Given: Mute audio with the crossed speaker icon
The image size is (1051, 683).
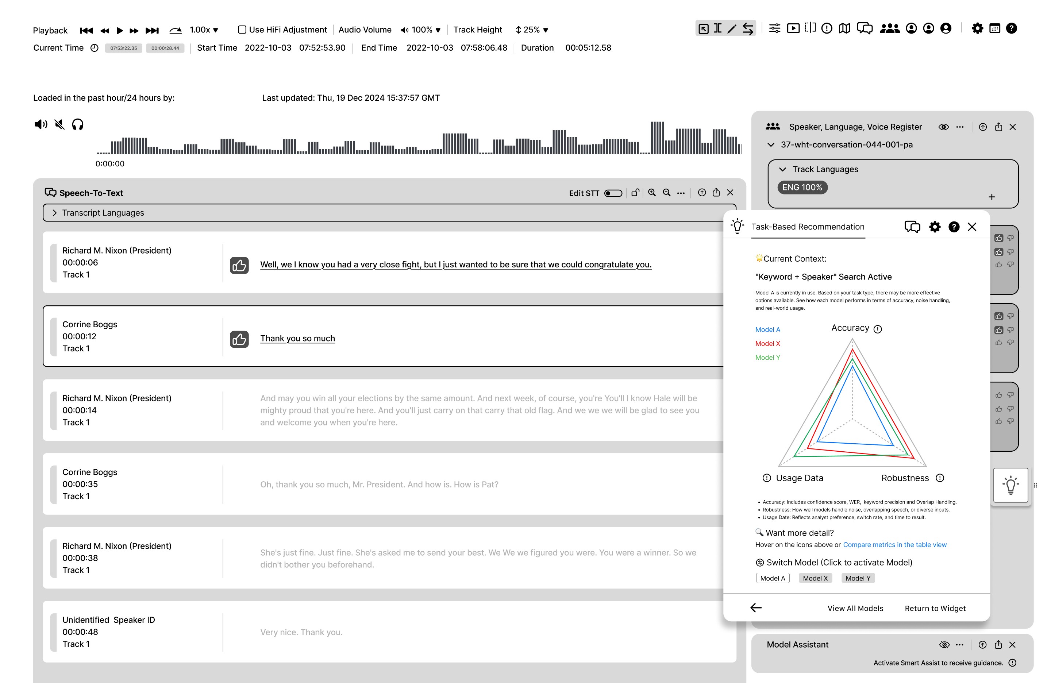Looking at the screenshot, I should click(59, 124).
